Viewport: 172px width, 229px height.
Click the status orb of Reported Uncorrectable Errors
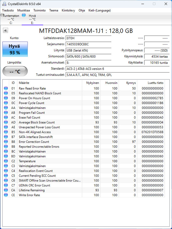(6, 146)
